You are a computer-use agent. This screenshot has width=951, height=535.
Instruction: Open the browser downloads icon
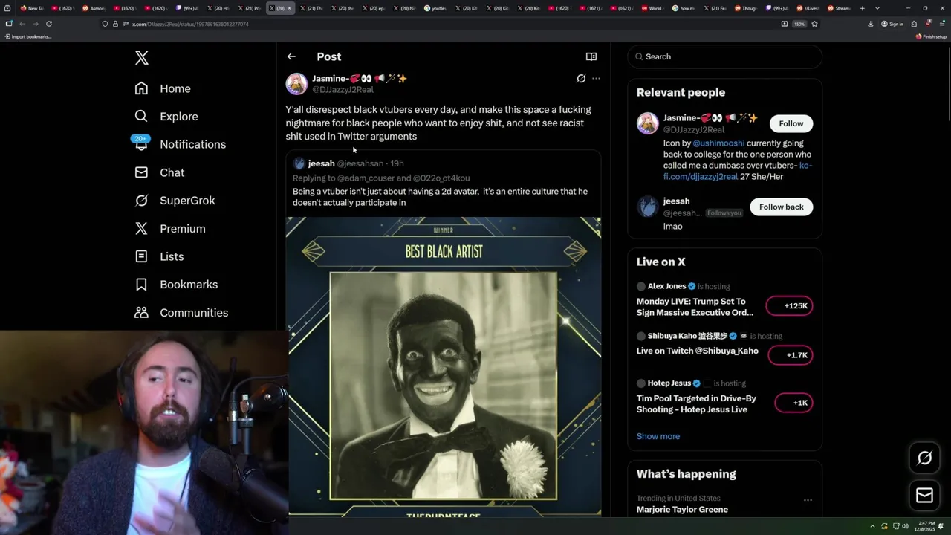point(870,24)
